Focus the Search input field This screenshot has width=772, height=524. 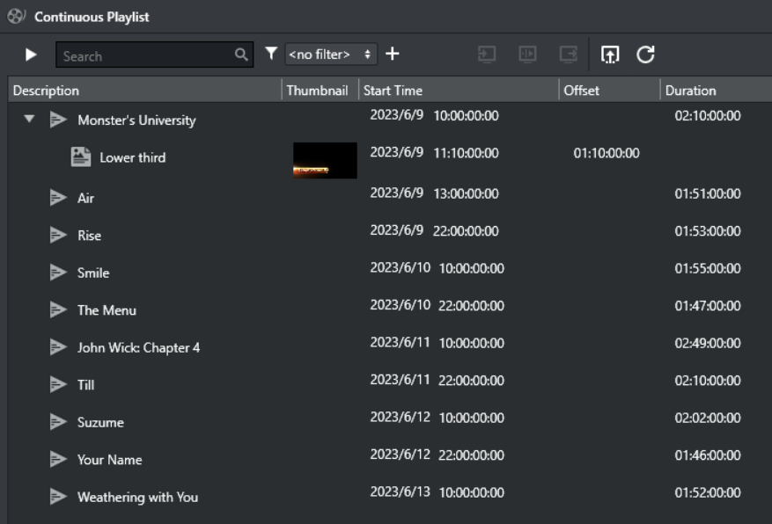[x=145, y=55]
